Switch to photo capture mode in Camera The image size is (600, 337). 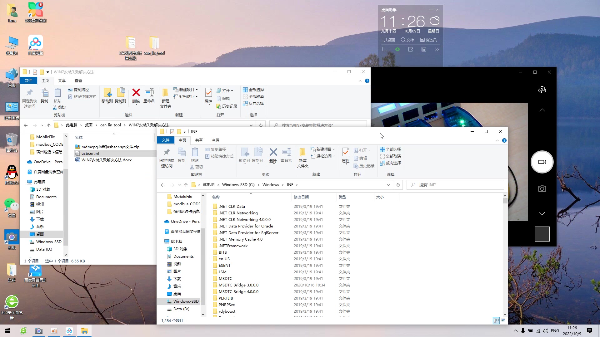pyautogui.click(x=542, y=189)
